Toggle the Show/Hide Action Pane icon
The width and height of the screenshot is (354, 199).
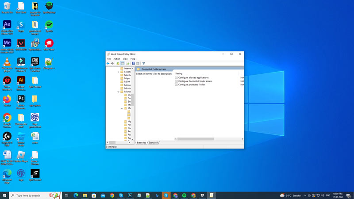point(138,64)
